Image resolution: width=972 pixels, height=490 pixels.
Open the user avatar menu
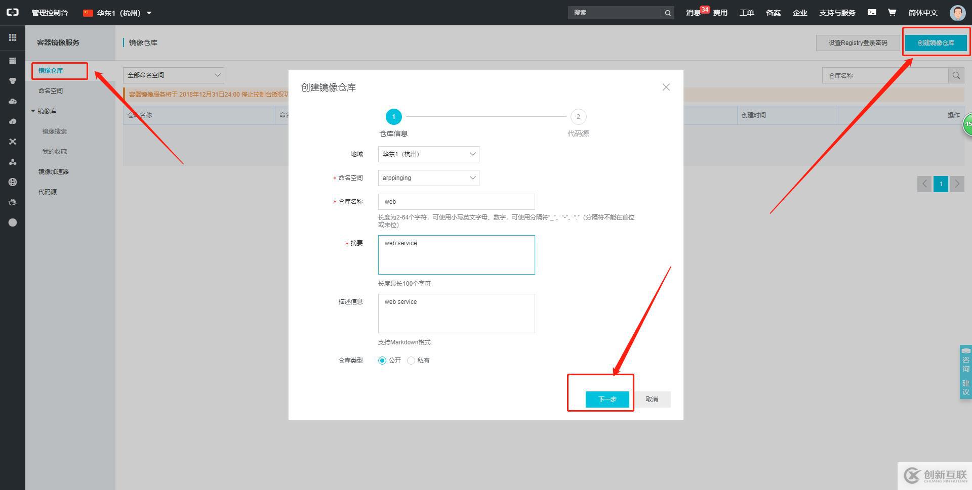pos(957,13)
